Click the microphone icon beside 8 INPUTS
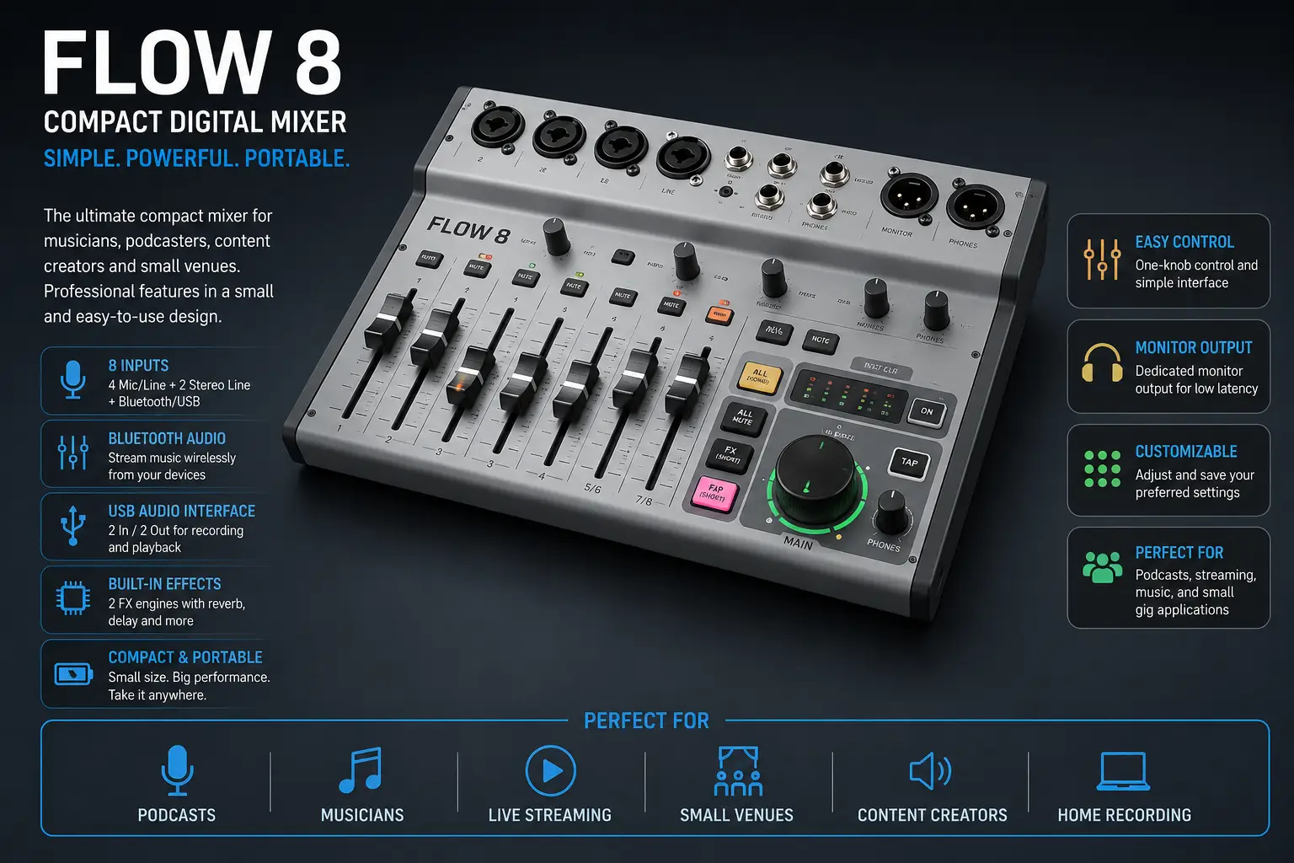The height and width of the screenshot is (863, 1294). click(x=73, y=380)
